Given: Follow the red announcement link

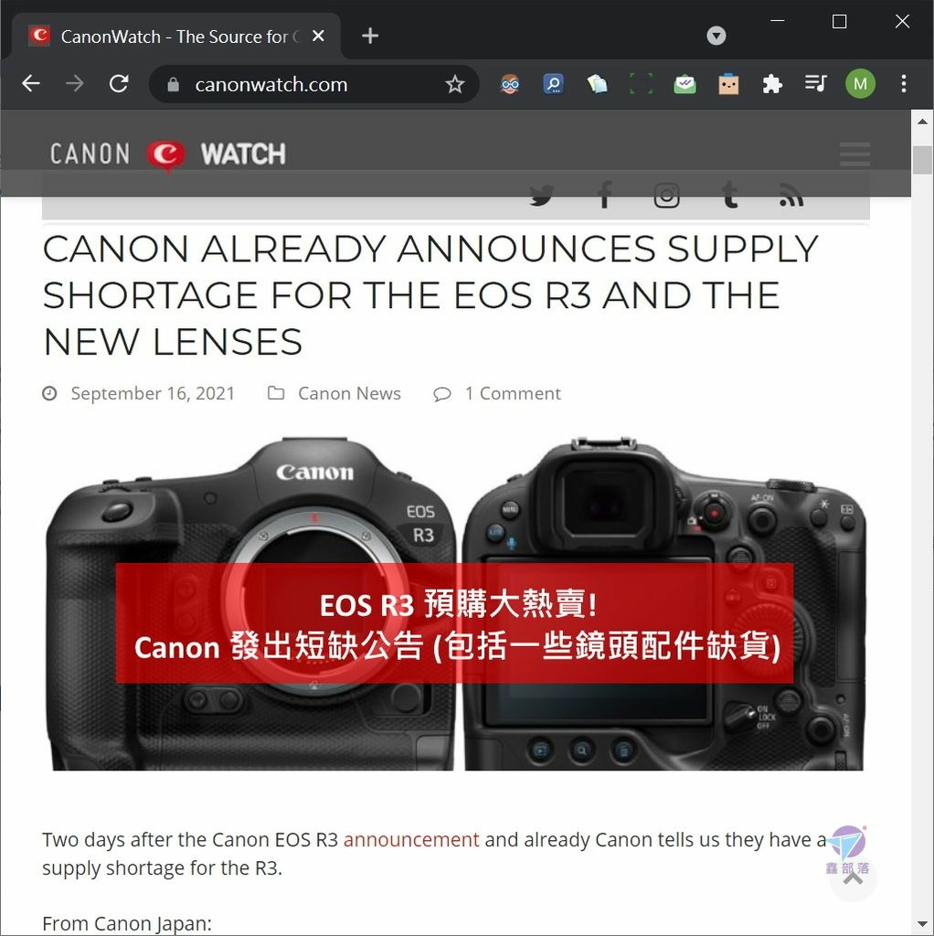Looking at the screenshot, I should pyautogui.click(x=411, y=839).
